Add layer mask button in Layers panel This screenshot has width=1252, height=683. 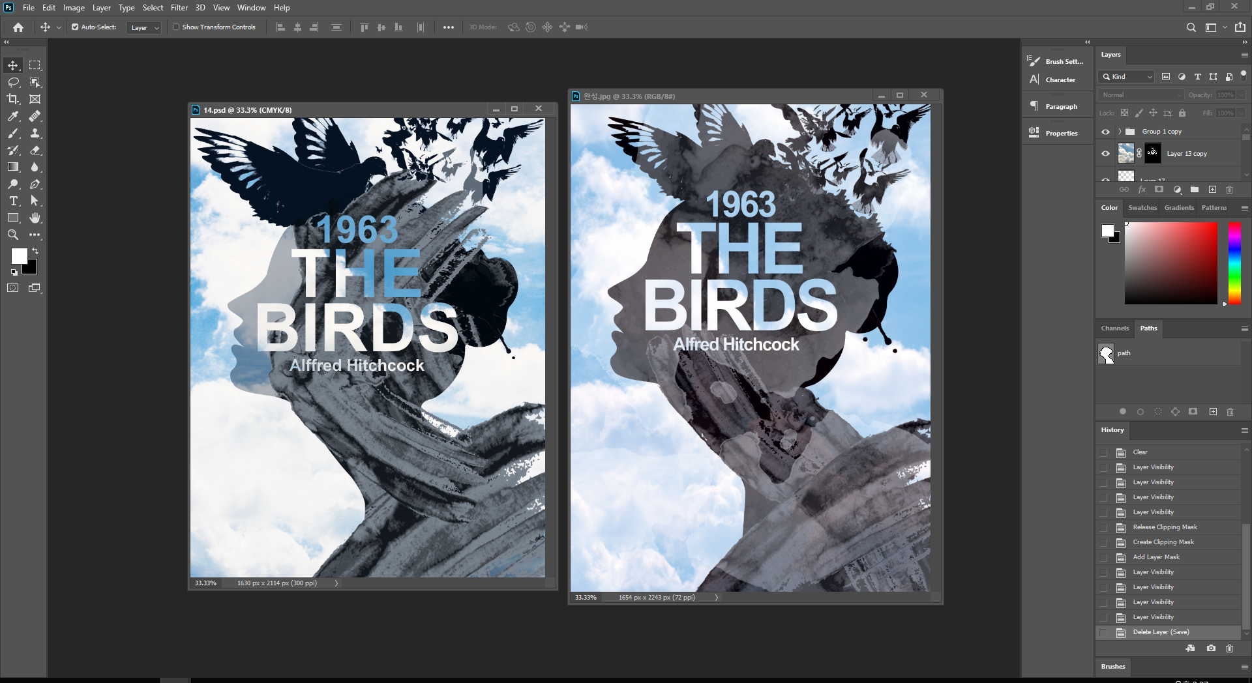coord(1159,190)
